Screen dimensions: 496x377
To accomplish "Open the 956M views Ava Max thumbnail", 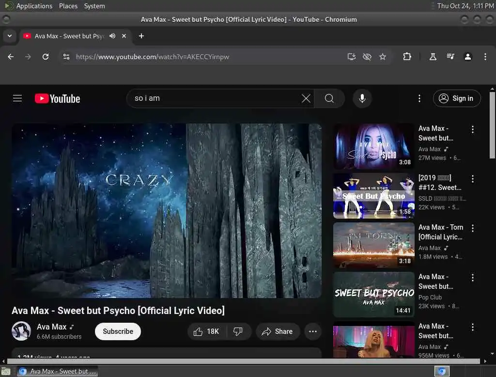I will point(373,340).
